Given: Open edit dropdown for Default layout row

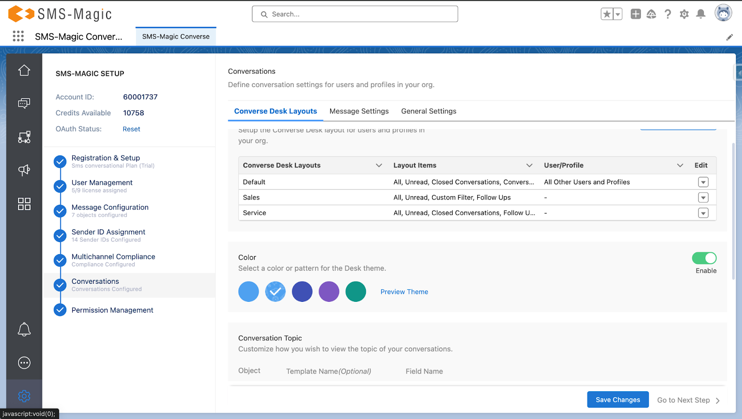Looking at the screenshot, I should click(x=703, y=182).
